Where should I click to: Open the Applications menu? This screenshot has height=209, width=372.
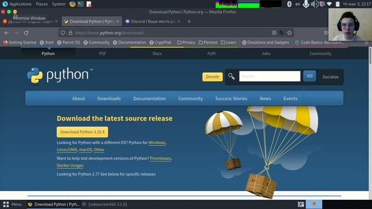20,4
